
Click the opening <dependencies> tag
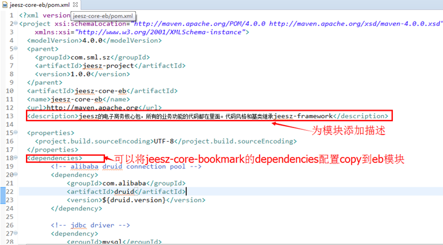click(x=54, y=158)
